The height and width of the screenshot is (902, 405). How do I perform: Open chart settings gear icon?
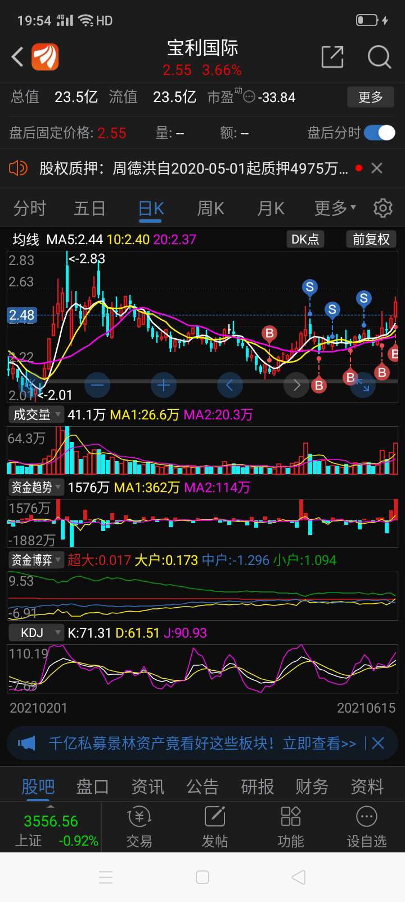[x=383, y=208]
